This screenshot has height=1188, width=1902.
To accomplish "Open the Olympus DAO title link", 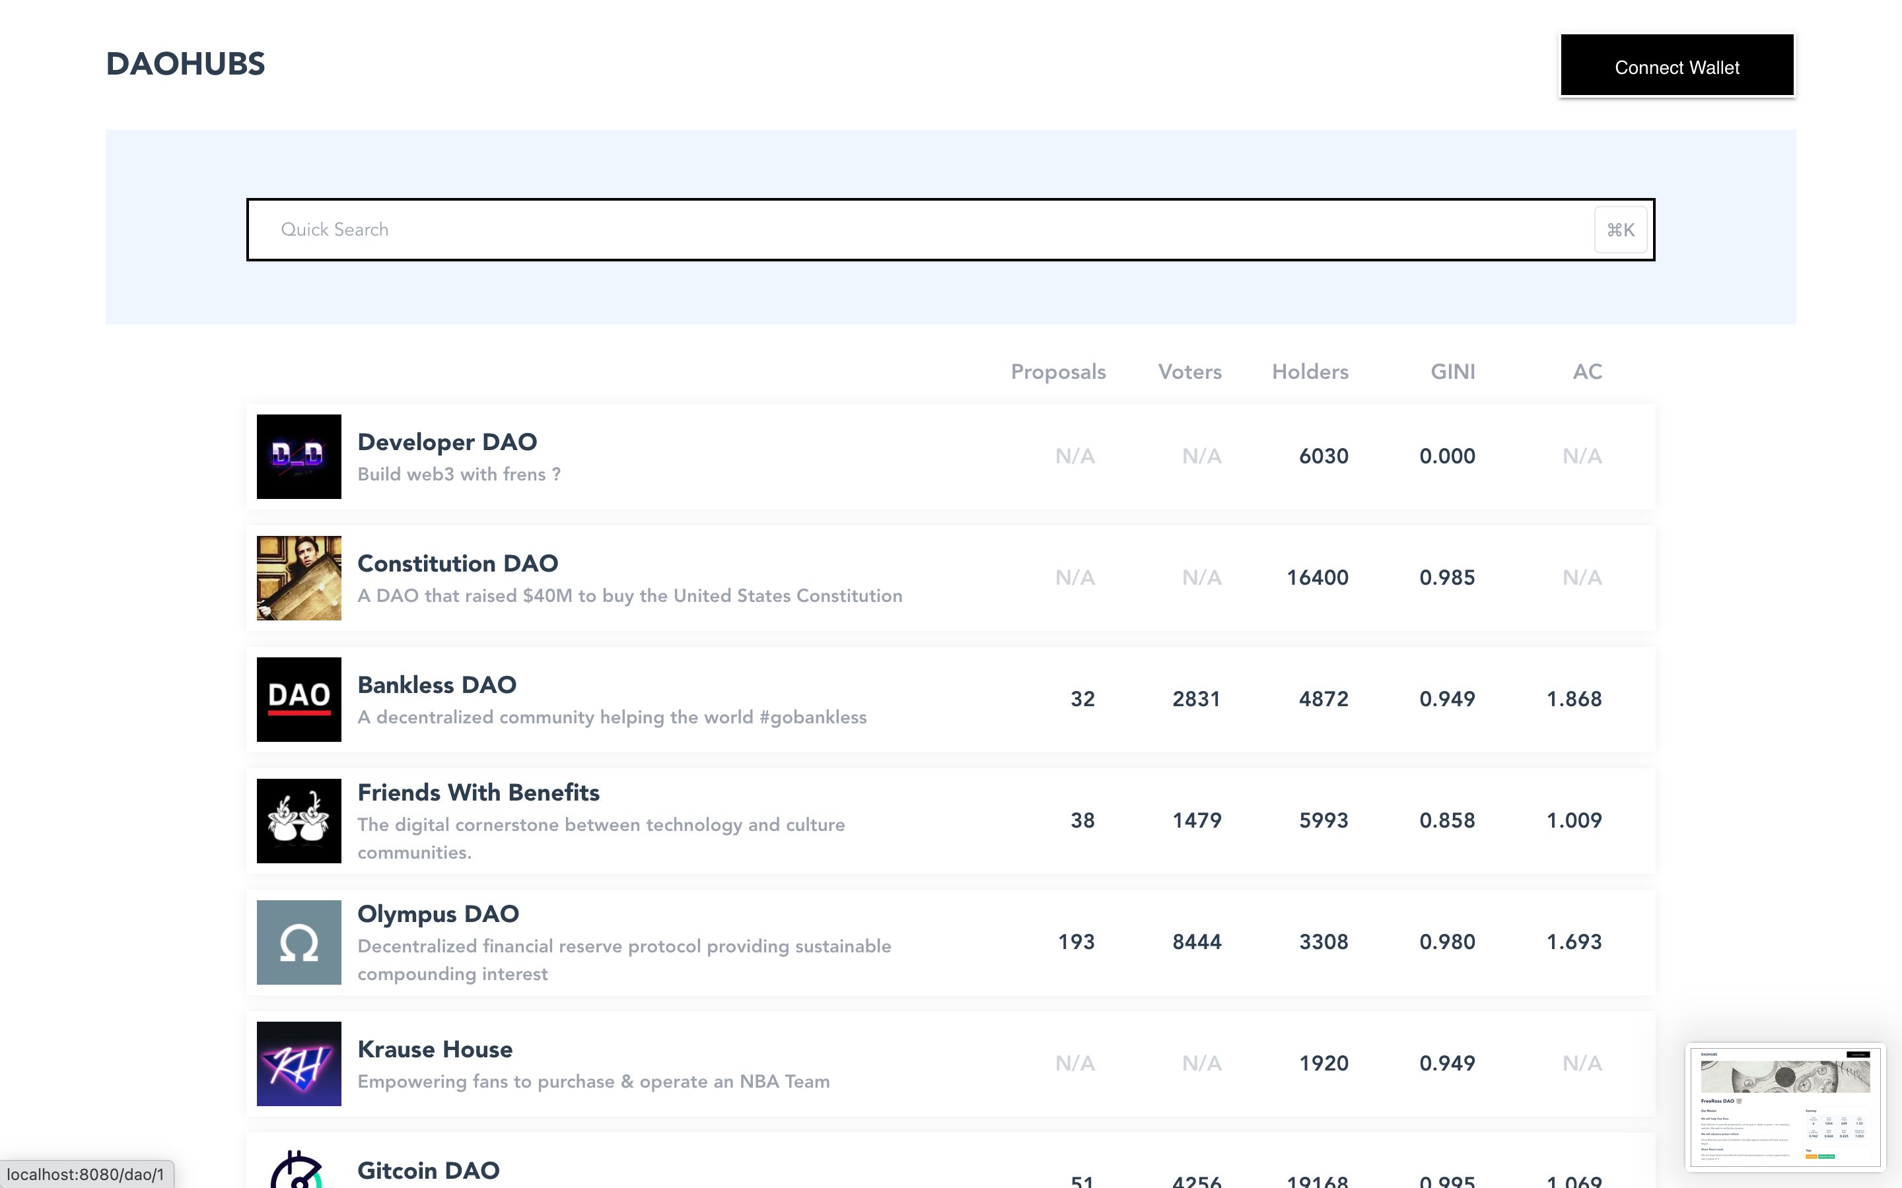I will (x=439, y=914).
